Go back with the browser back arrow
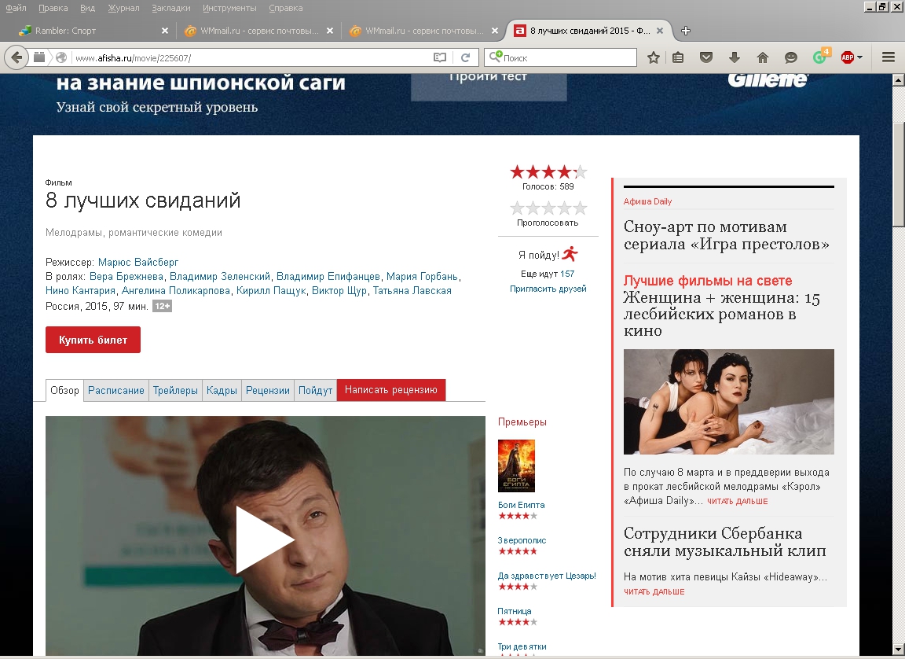 (16, 57)
